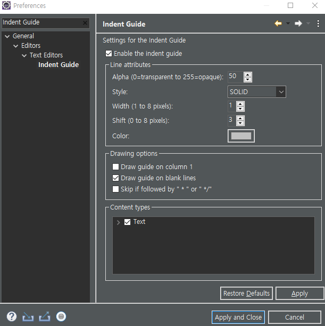This screenshot has width=325, height=326.
Task: Click the Eclipse icon in title bar
Action: pyautogui.click(x=6, y=5)
